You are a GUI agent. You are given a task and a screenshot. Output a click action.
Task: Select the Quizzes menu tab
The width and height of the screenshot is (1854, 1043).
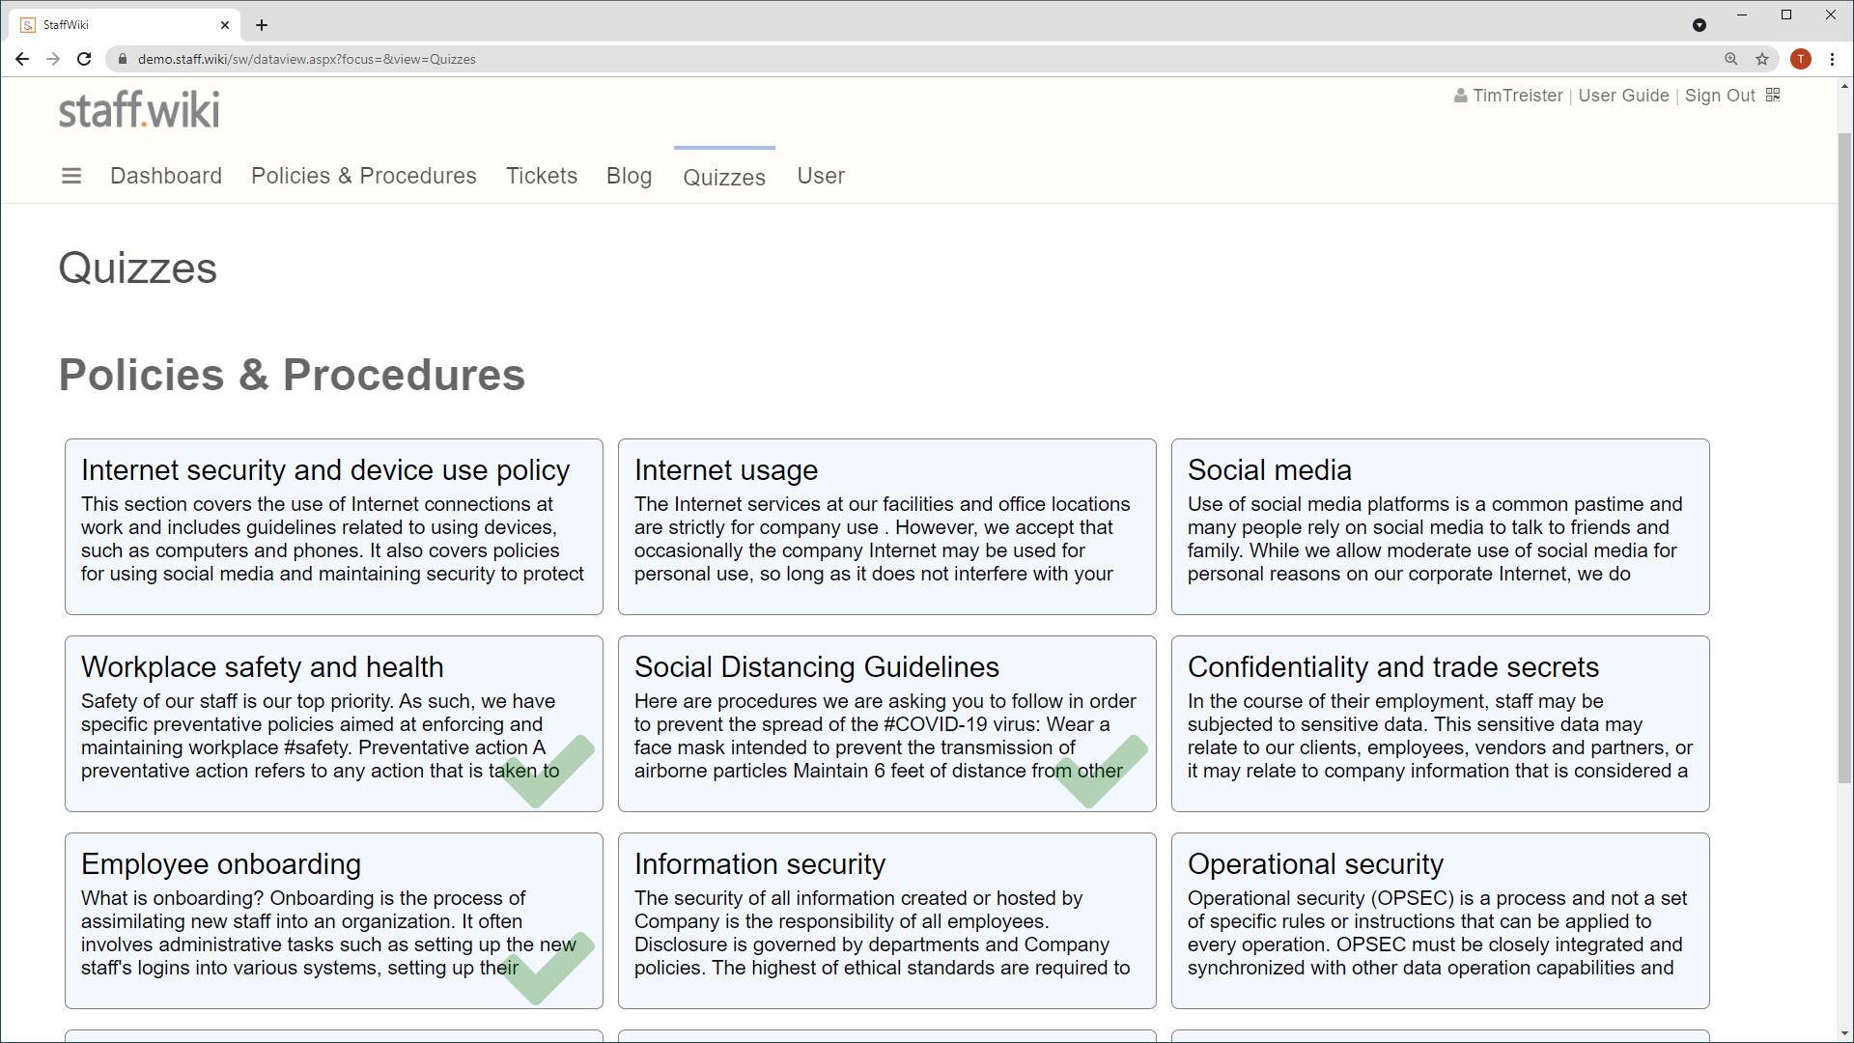[724, 177]
